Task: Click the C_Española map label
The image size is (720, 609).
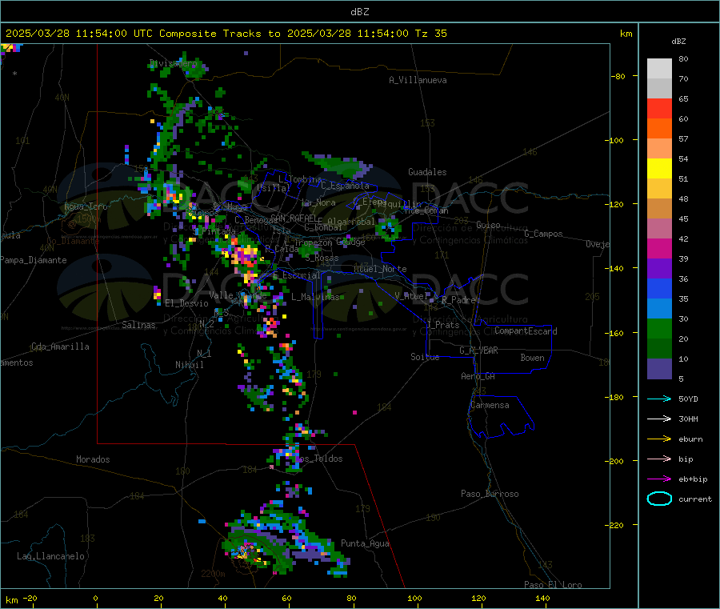Action: click(345, 186)
